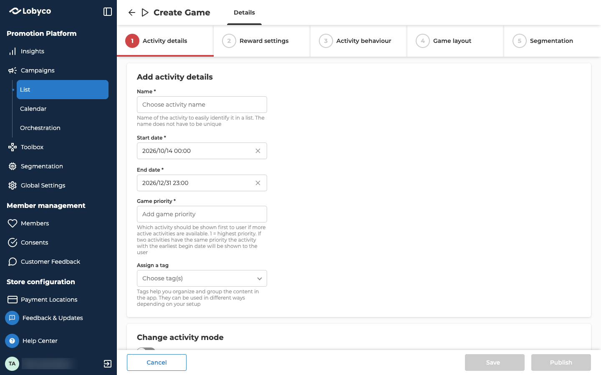Click the Save button

coord(495,362)
